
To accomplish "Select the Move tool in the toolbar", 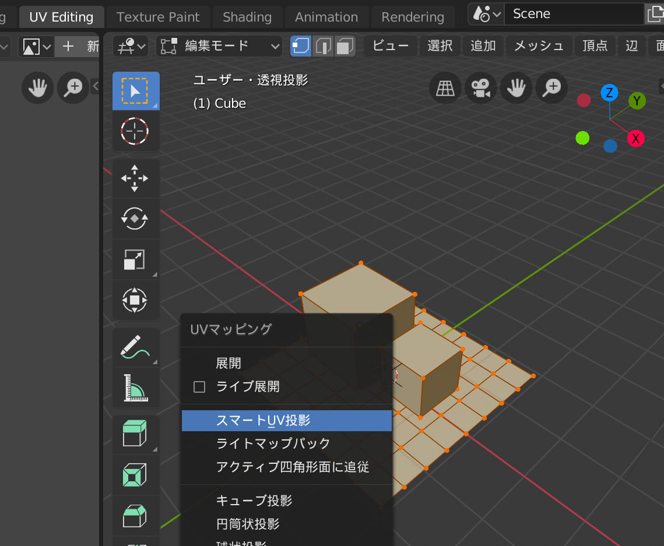I will tap(135, 178).
